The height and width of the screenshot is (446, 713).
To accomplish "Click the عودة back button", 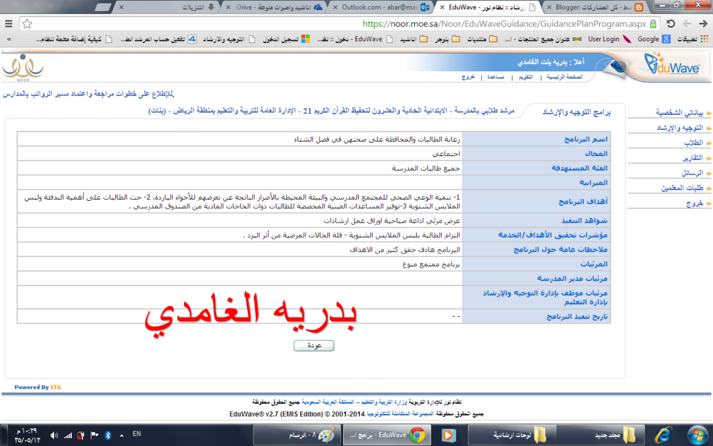I will tap(314, 346).
